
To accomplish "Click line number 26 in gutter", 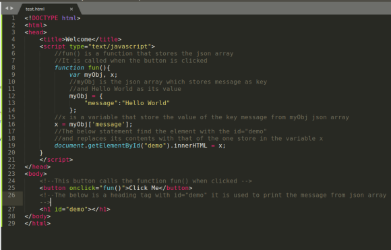I will [x=11, y=195].
